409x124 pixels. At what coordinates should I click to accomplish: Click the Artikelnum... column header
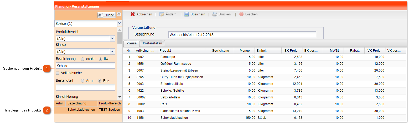[146, 51]
